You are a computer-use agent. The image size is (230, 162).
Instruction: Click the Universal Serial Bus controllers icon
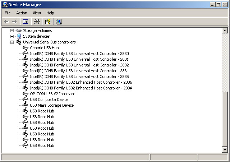19,42
